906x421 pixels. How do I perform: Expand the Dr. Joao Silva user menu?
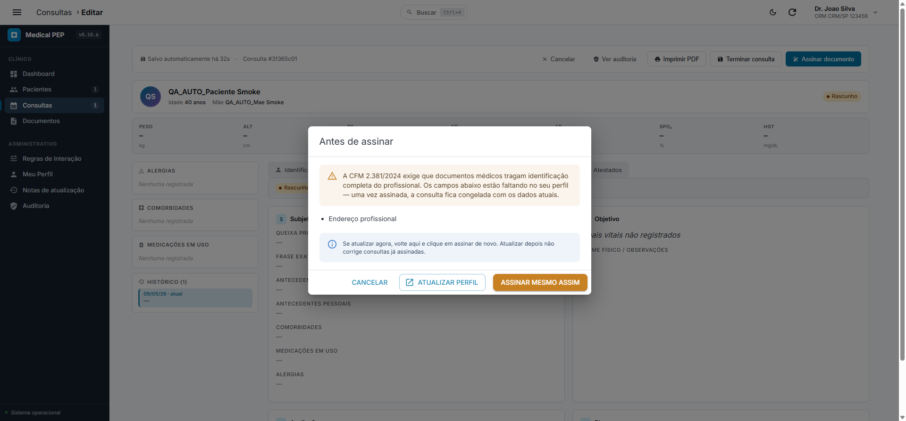click(846, 12)
